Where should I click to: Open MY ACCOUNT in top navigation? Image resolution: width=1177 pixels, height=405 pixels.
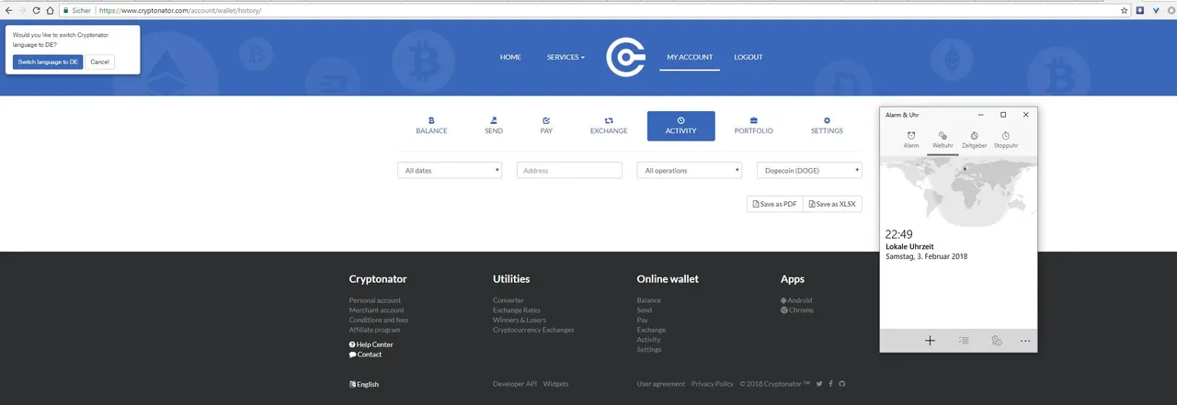pyautogui.click(x=690, y=57)
